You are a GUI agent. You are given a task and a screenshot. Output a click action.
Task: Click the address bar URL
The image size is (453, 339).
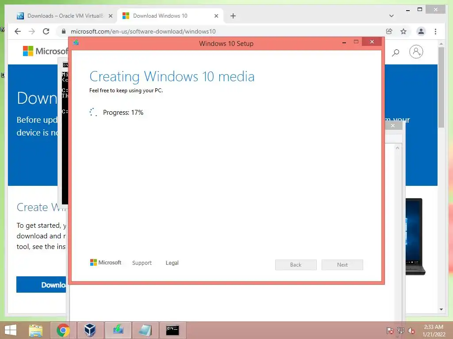(x=143, y=31)
